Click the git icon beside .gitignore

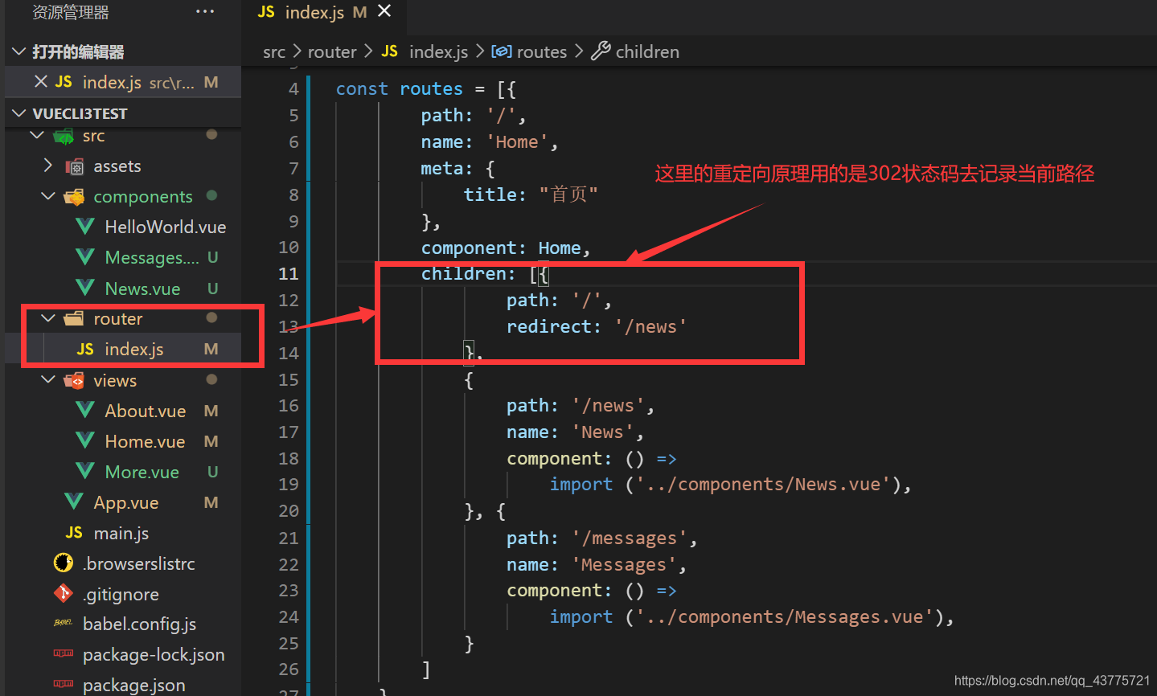[x=64, y=593]
